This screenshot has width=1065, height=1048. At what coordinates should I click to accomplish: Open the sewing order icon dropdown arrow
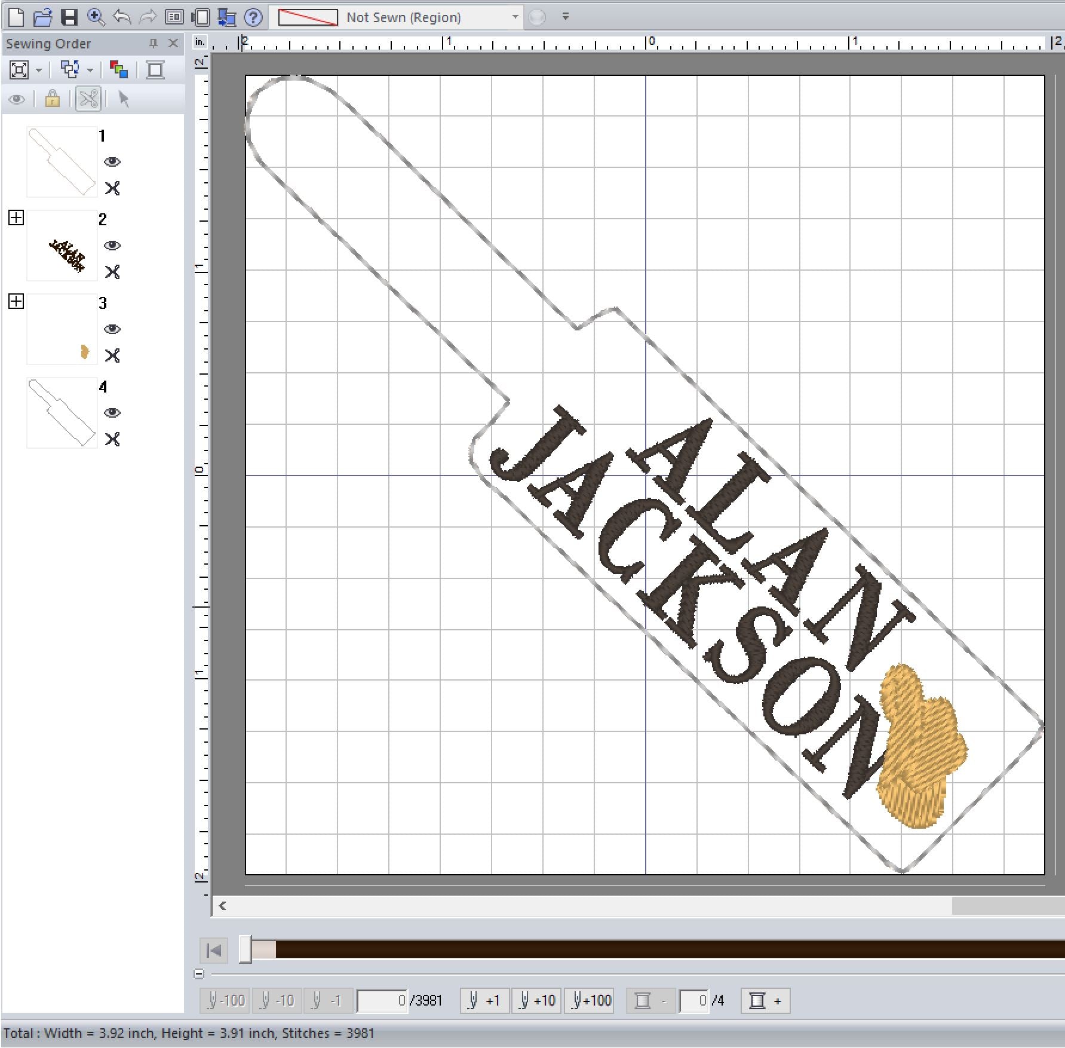click(90, 71)
